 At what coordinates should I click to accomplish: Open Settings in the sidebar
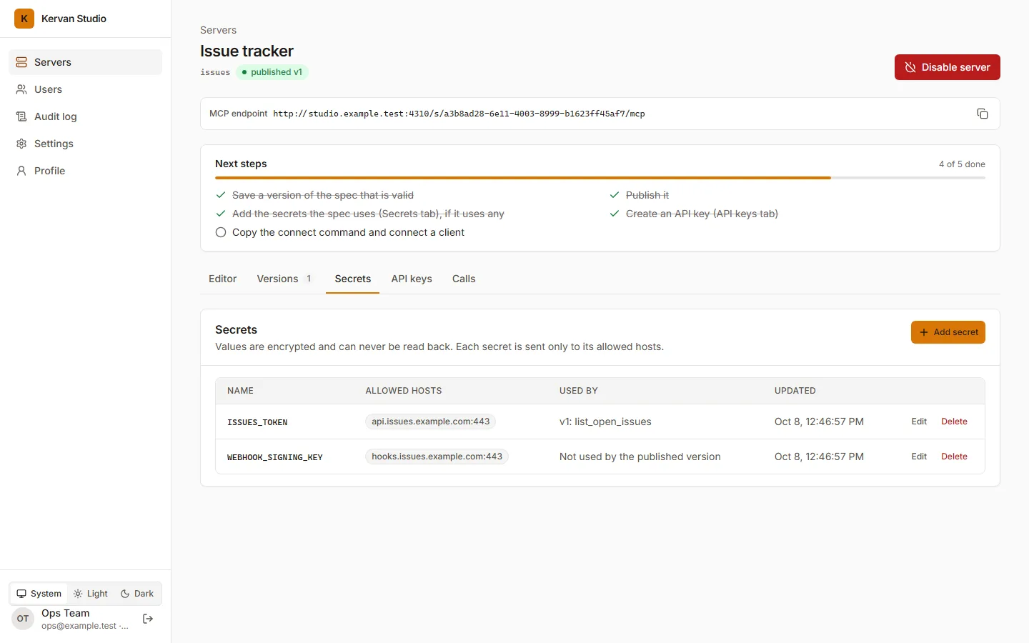click(x=85, y=144)
